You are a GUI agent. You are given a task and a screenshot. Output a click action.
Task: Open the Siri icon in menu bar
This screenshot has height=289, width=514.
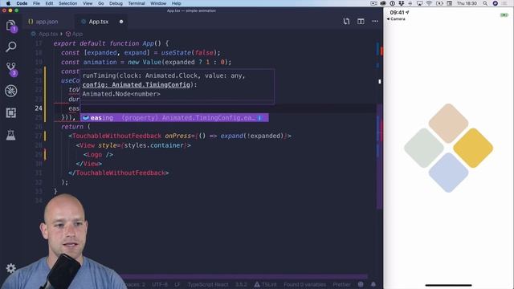click(496, 3)
